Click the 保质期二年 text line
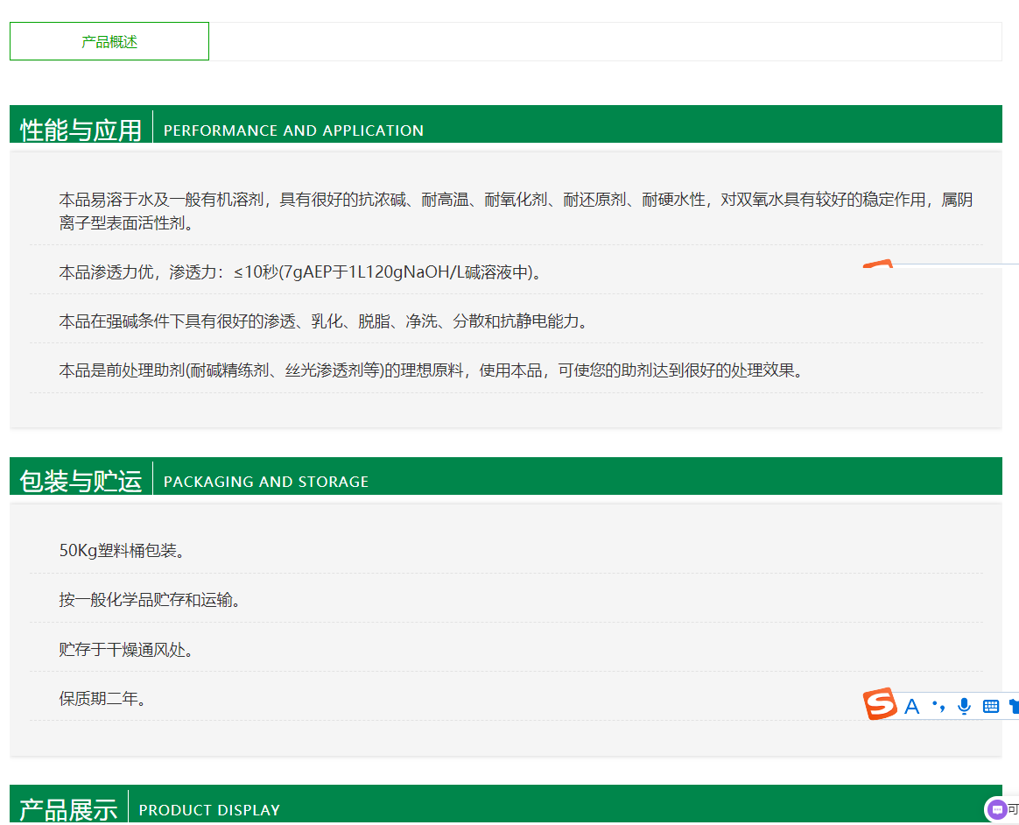1019x825 pixels. [102, 698]
